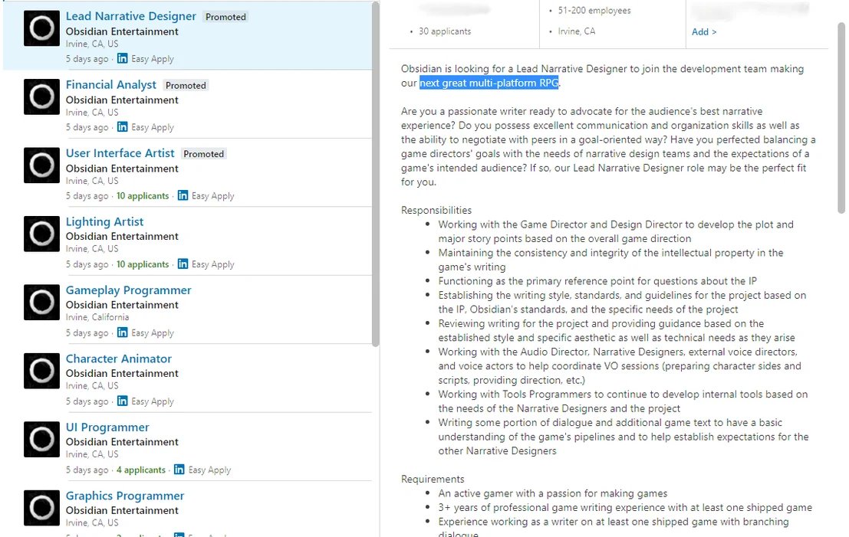View the Character Animator job title

point(118,359)
